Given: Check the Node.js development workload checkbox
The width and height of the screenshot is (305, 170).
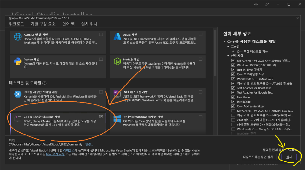Looking at the screenshot, I should pos(200,59).
